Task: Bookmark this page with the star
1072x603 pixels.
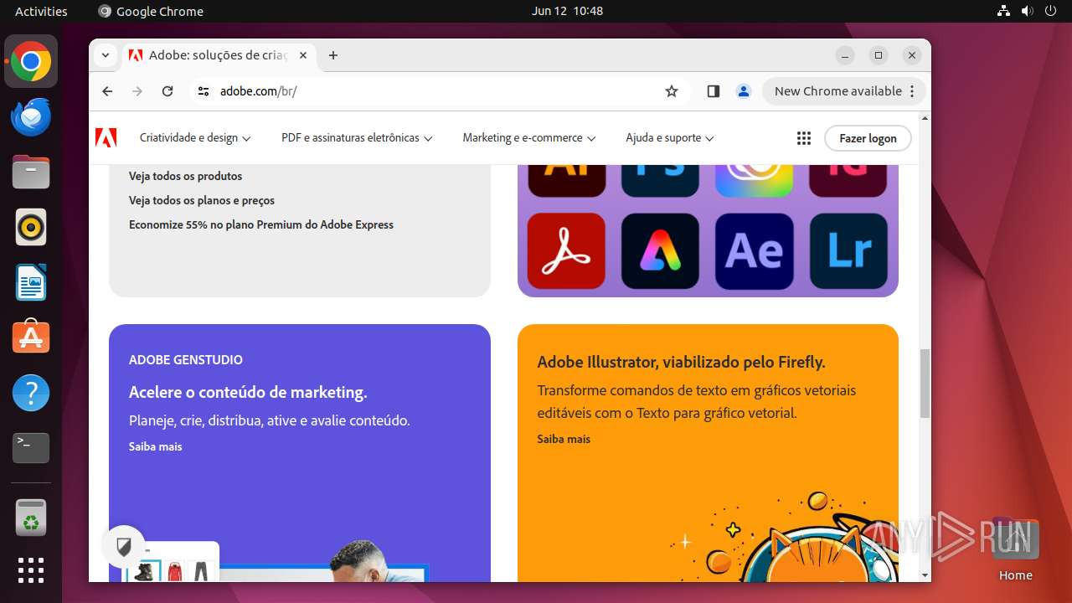Action: (672, 91)
